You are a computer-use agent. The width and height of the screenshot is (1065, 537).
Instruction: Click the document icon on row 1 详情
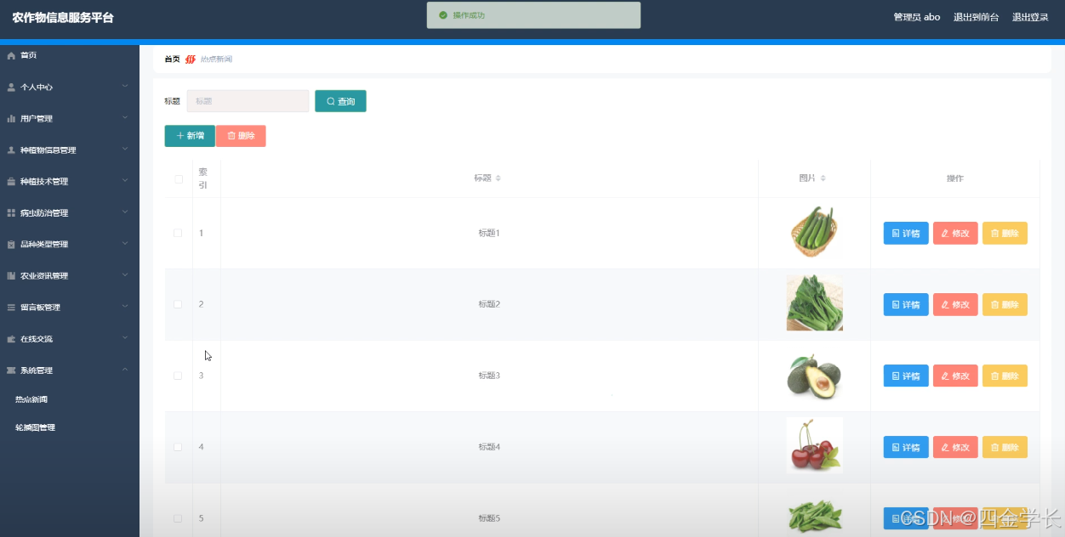[x=896, y=234]
